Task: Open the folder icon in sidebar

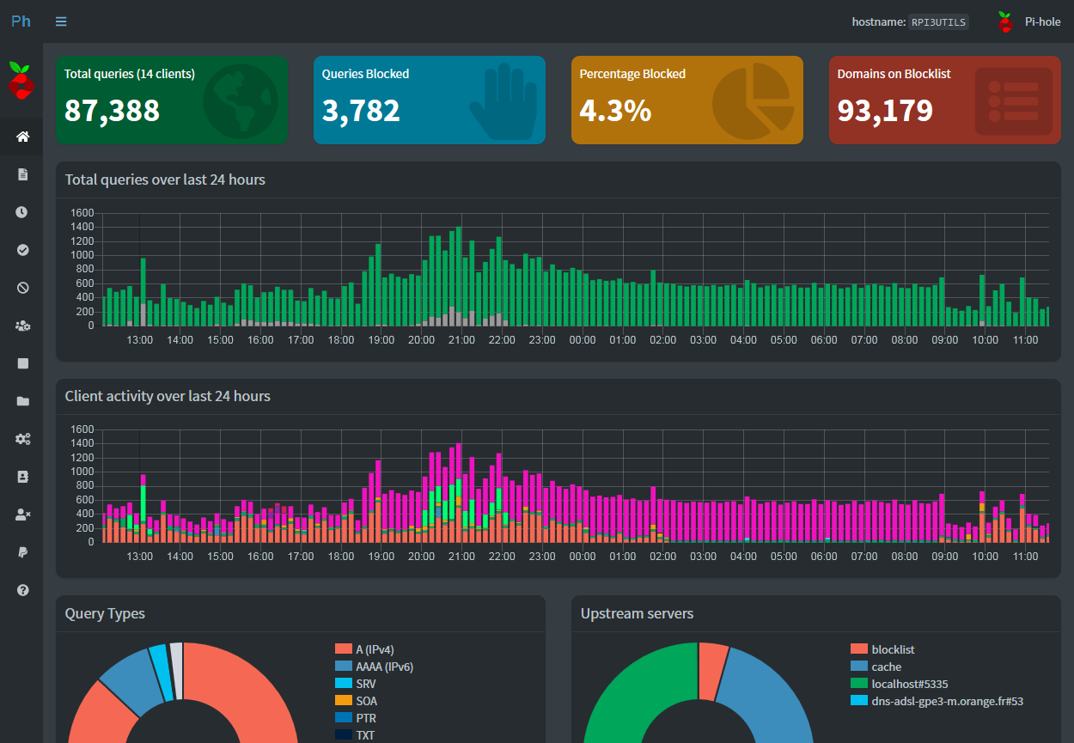Action: pos(23,401)
